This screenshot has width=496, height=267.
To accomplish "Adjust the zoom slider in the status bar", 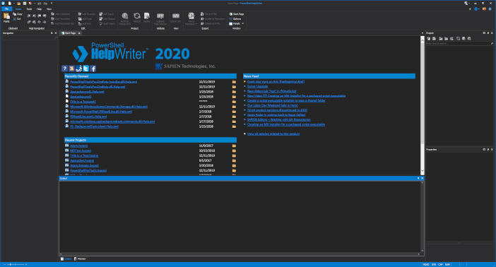I will click(x=15, y=264).
